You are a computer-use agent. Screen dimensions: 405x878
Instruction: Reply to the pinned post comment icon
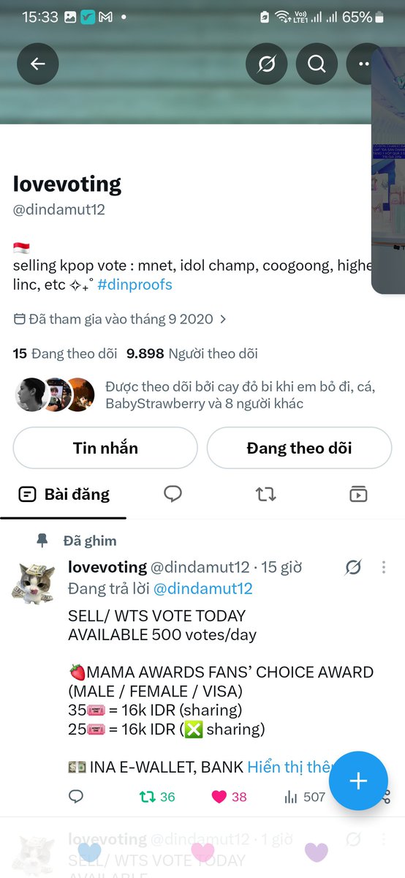click(76, 797)
